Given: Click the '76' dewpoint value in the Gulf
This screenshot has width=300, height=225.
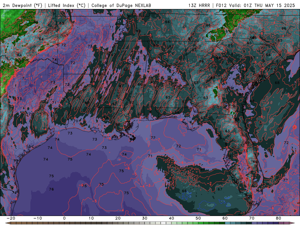Looking at the screenshot, I should tap(51, 189).
